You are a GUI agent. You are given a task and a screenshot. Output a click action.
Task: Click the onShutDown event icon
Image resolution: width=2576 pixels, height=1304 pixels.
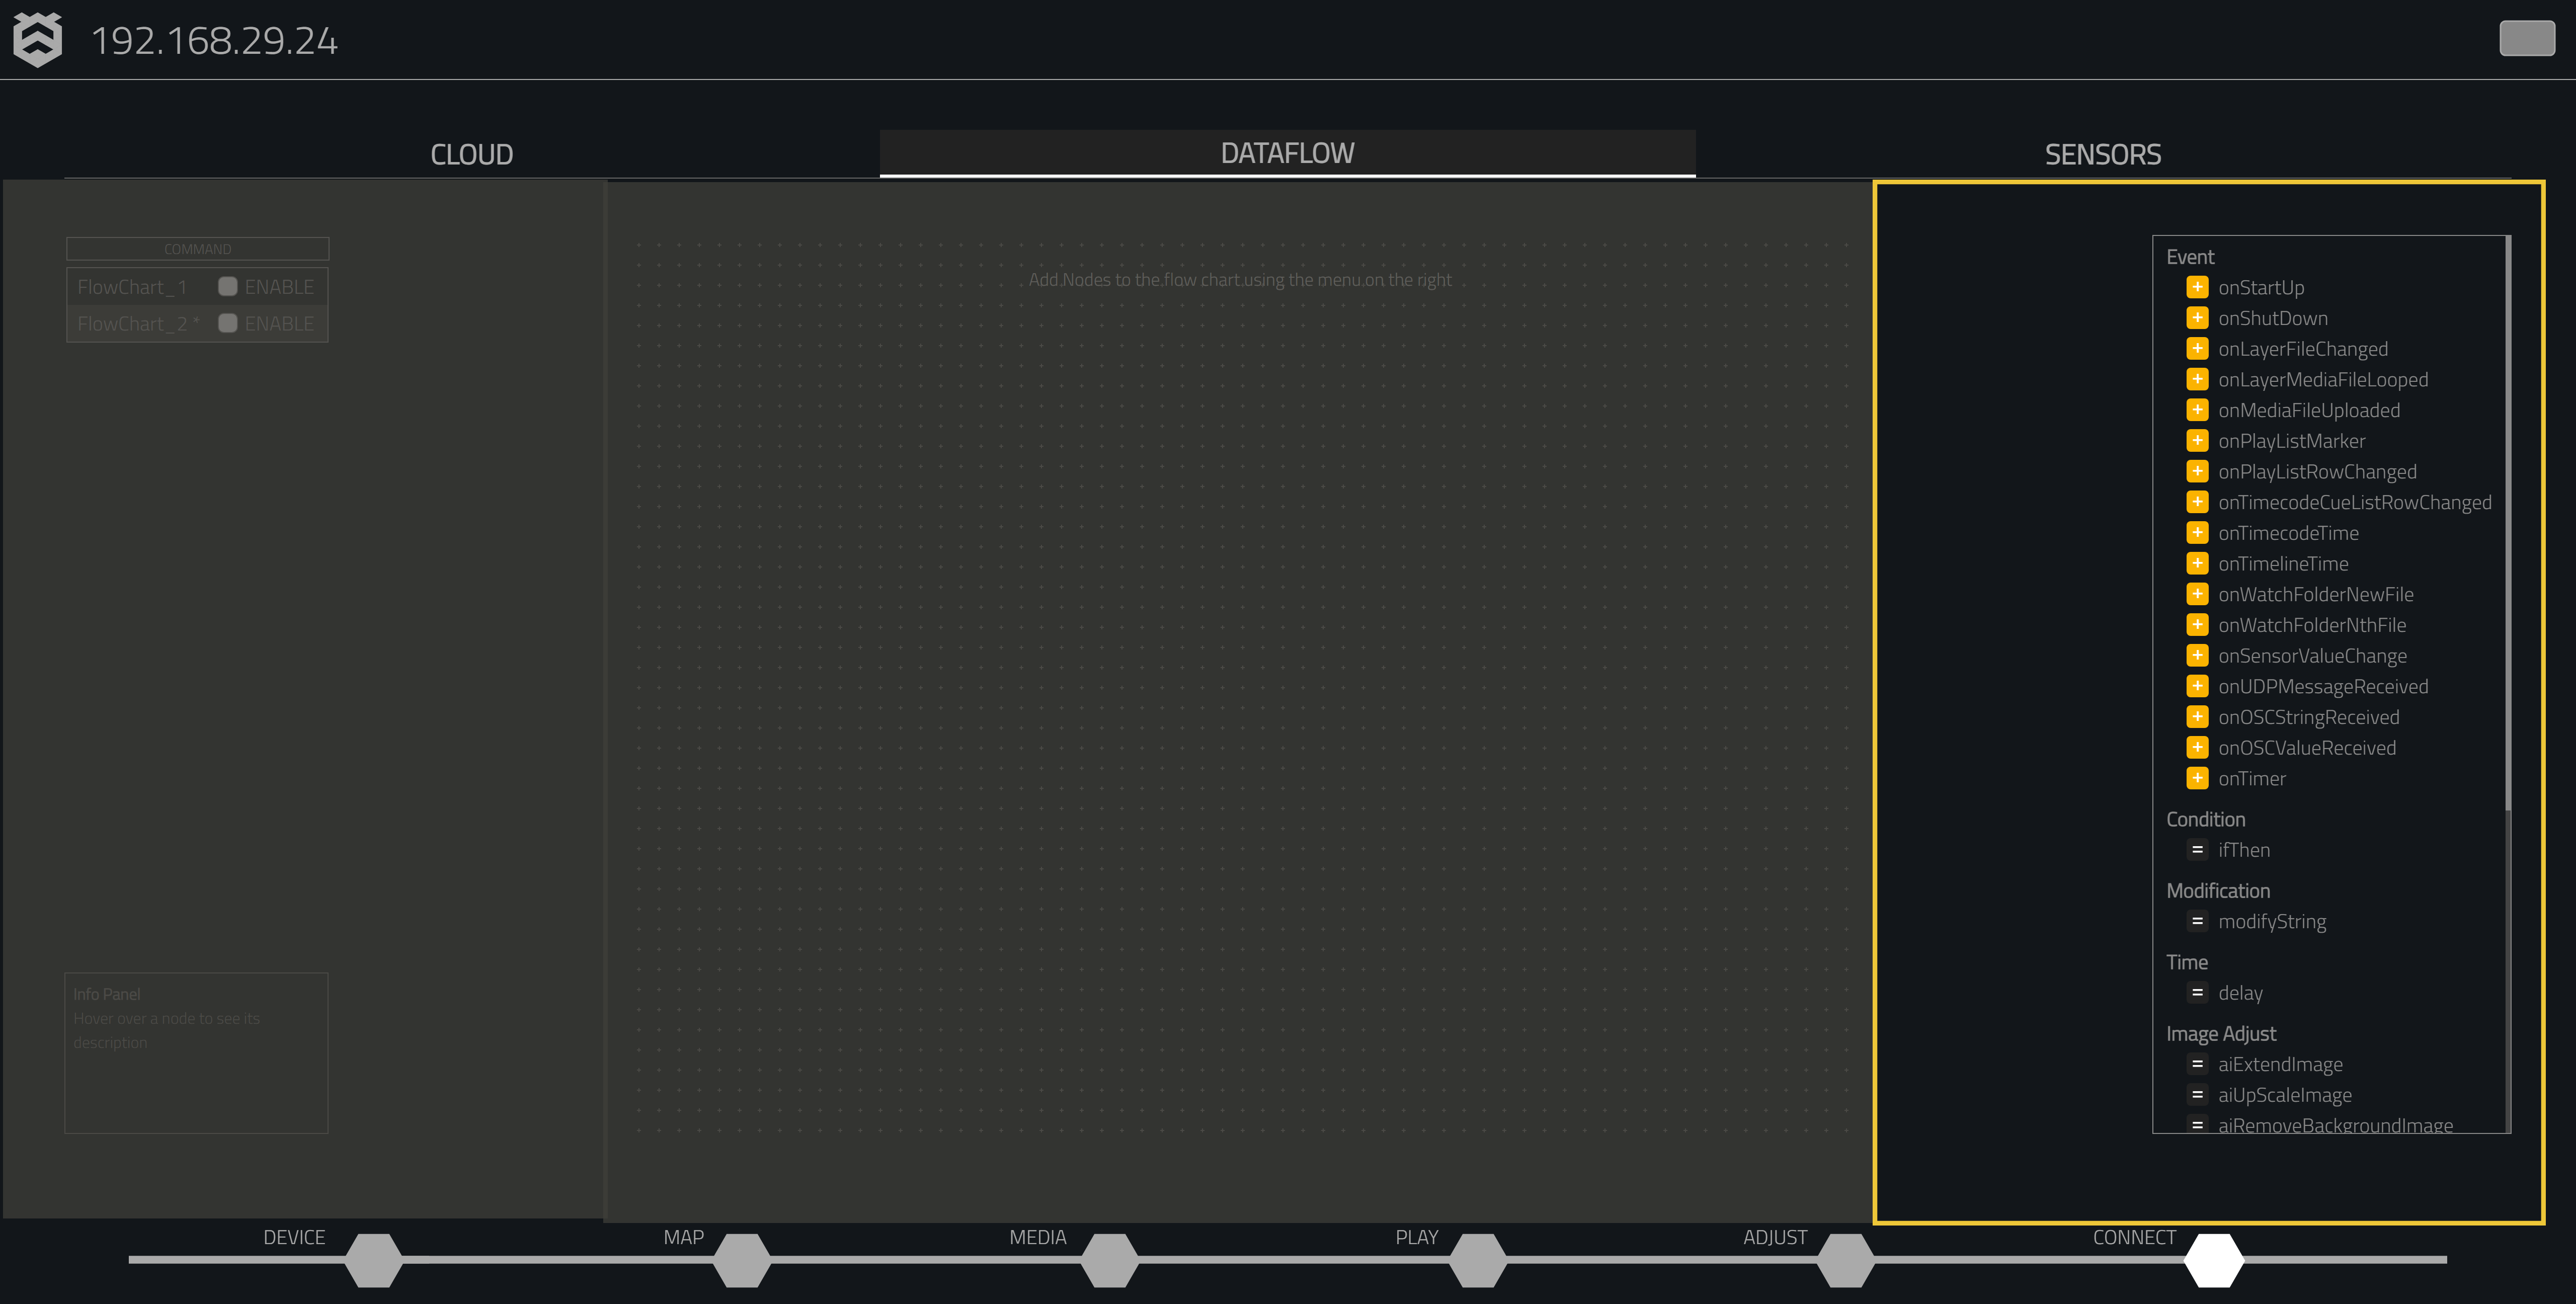(2197, 317)
